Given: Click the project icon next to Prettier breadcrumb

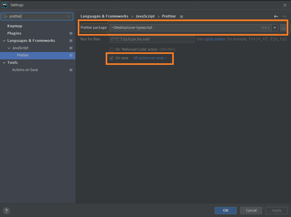Looking at the screenshot, I should click(x=182, y=17).
